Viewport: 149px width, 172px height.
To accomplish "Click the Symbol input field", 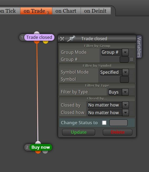I will pyautogui.click(x=124, y=79).
